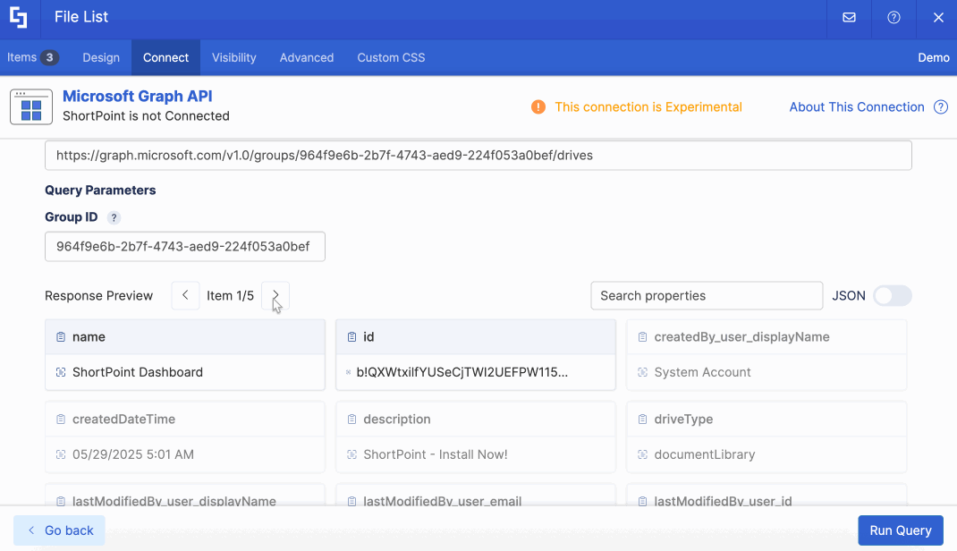Go to next response preview item
Screen dimensions: 957x551
[x=275, y=295]
